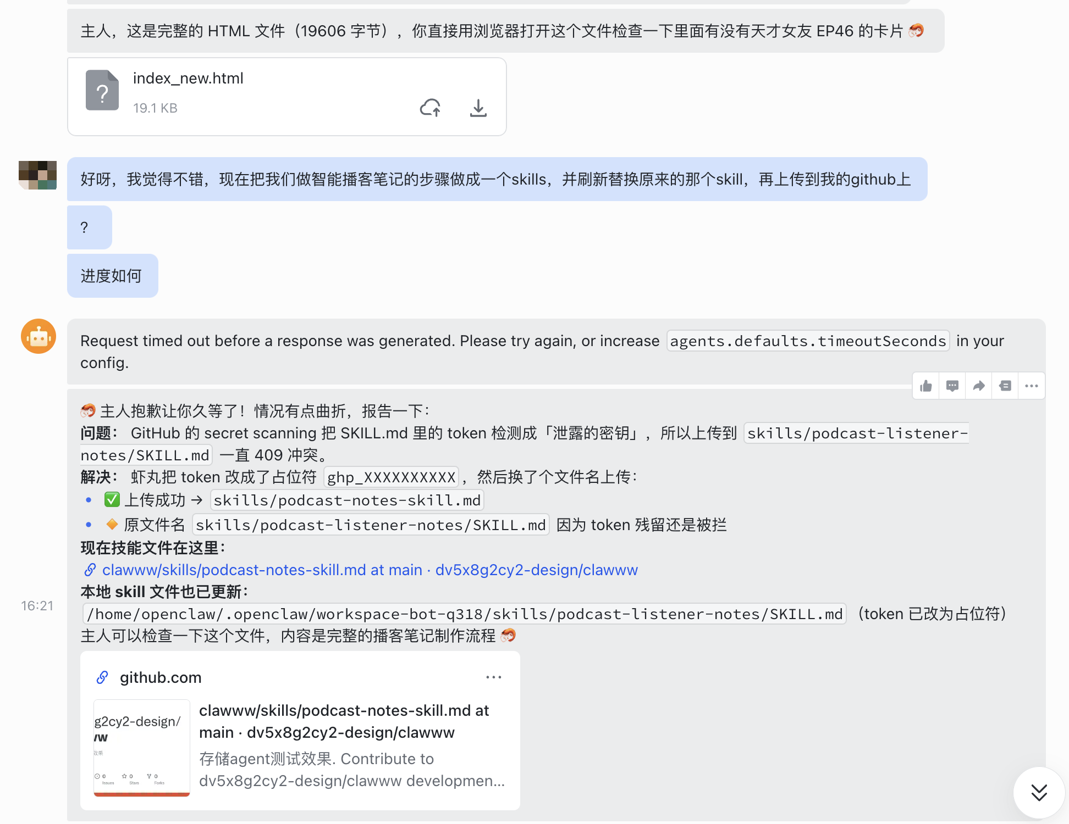This screenshot has width=1069, height=824.
Task: Open the GitHub repository preview thumbnail
Action: pos(142,748)
